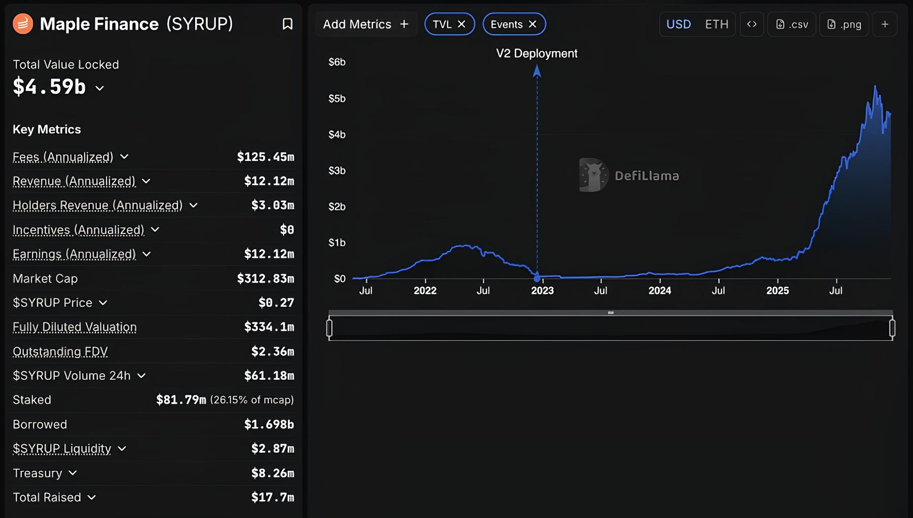Remove the Events metric chip
The height and width of the screenshot is (518, 913).
point(533,24)
